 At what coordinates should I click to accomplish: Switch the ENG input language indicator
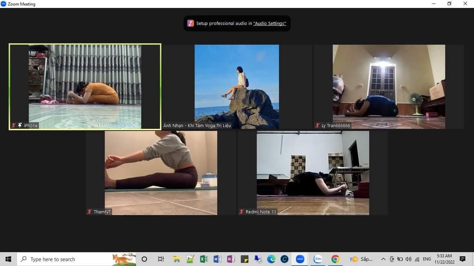pyautogui.click(x=427, y=259)
